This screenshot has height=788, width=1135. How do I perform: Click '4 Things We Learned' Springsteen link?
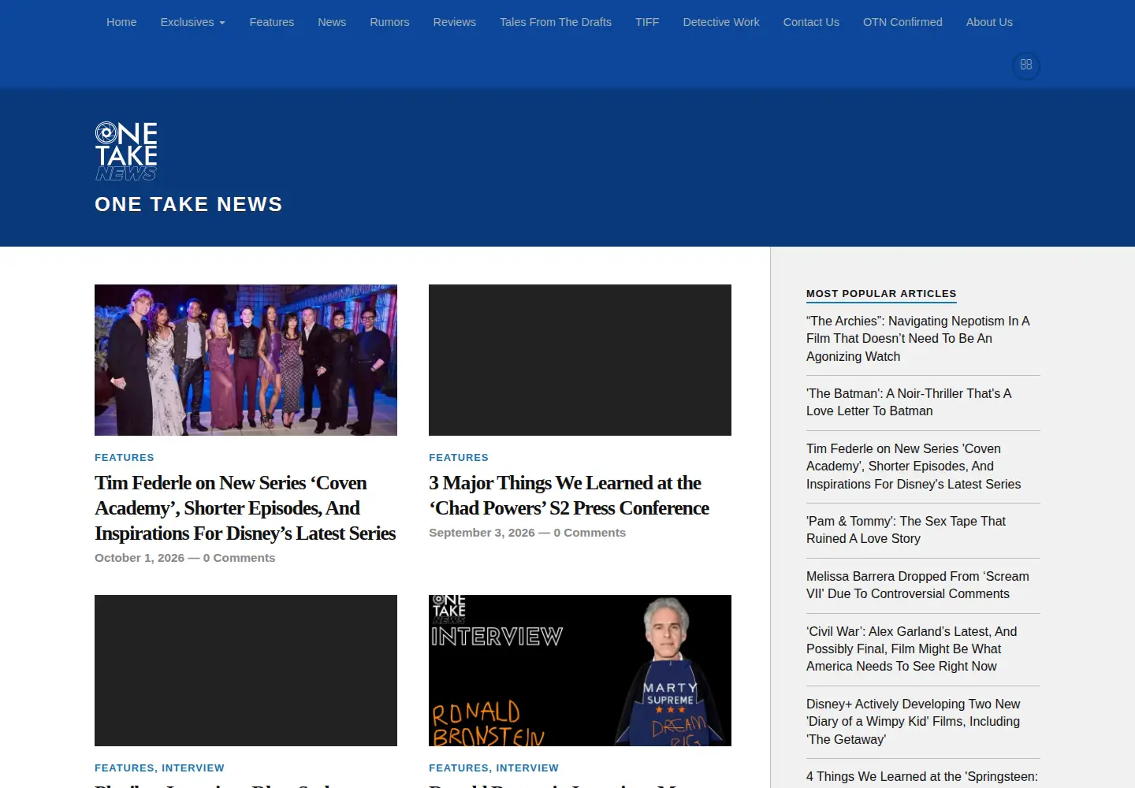tap(922, 777)
